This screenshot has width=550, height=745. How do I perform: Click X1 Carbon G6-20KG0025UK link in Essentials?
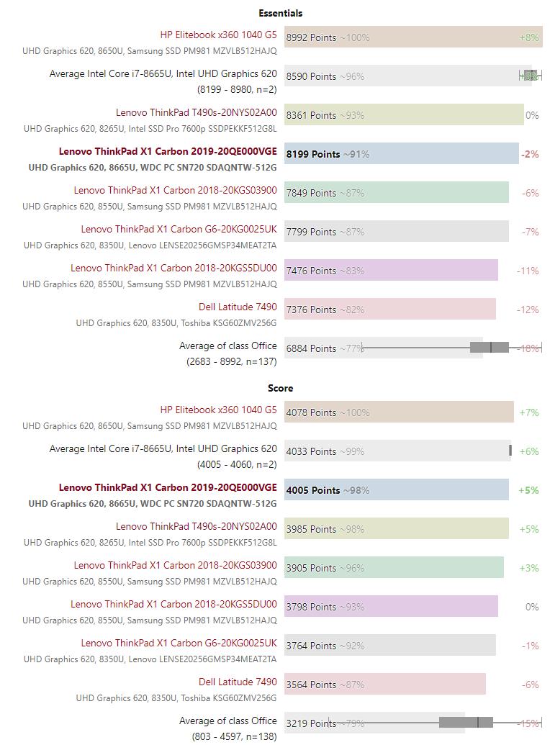coord(179,229)
